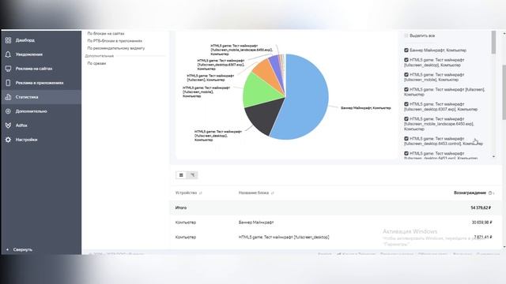Click the Вознаграждение column header

click(x=470, y=192)
